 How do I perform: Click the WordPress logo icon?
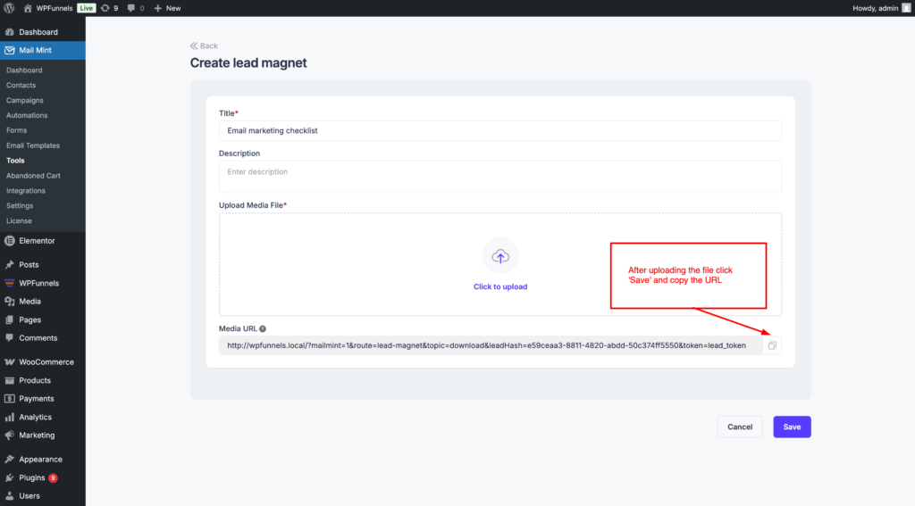pyautogui.click(x=9, y=8)
